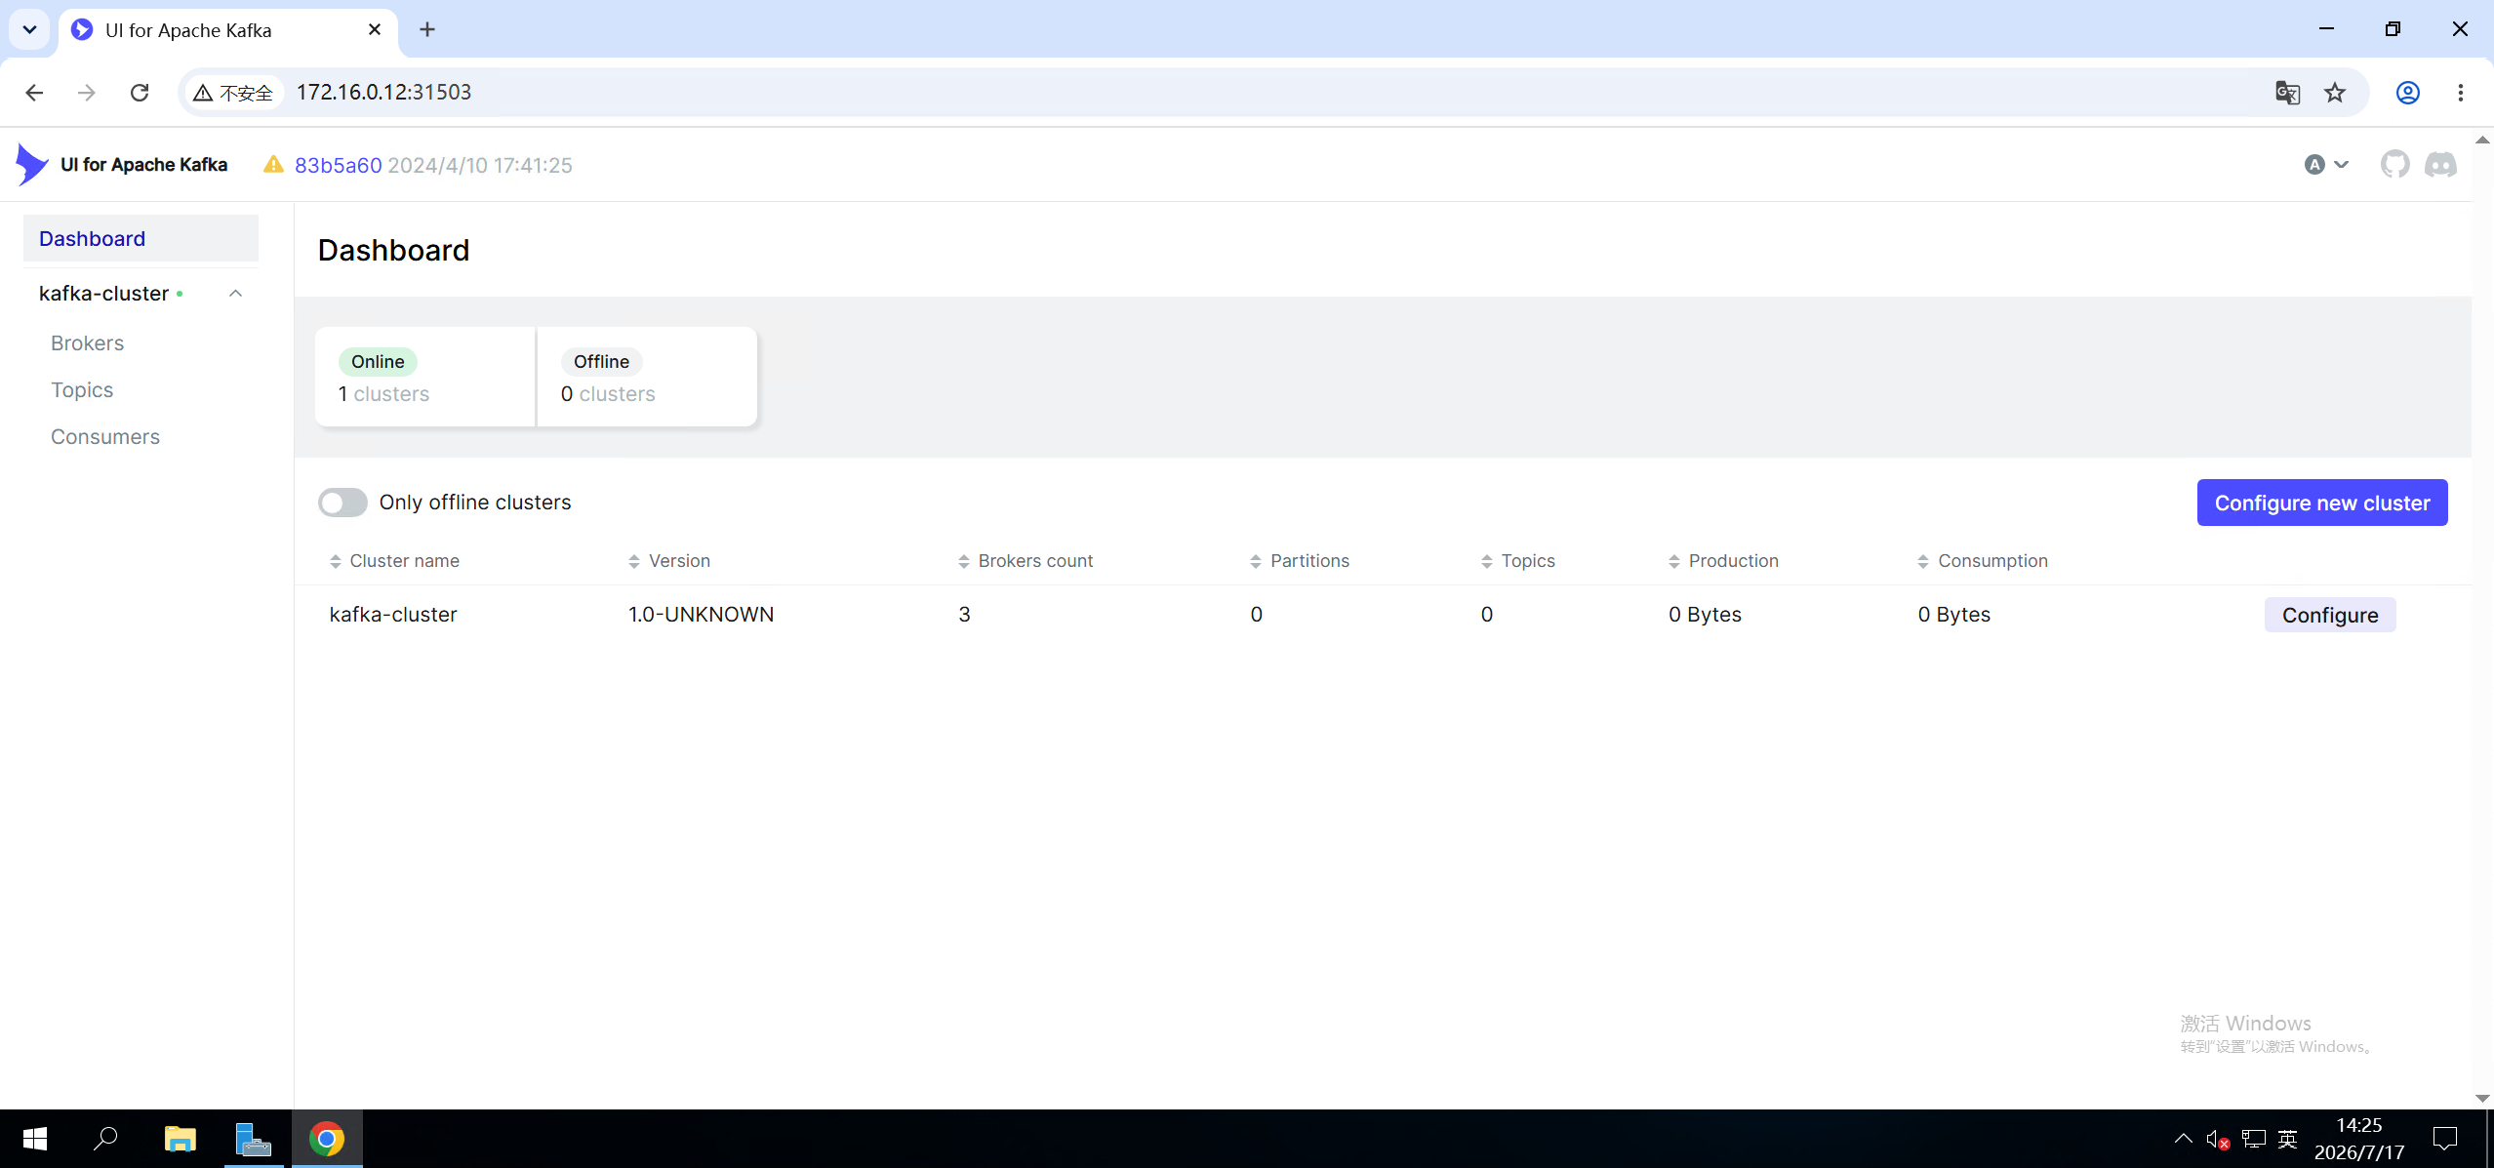
Task: Sort by Brokers count column
Action: pos(1026,561)
